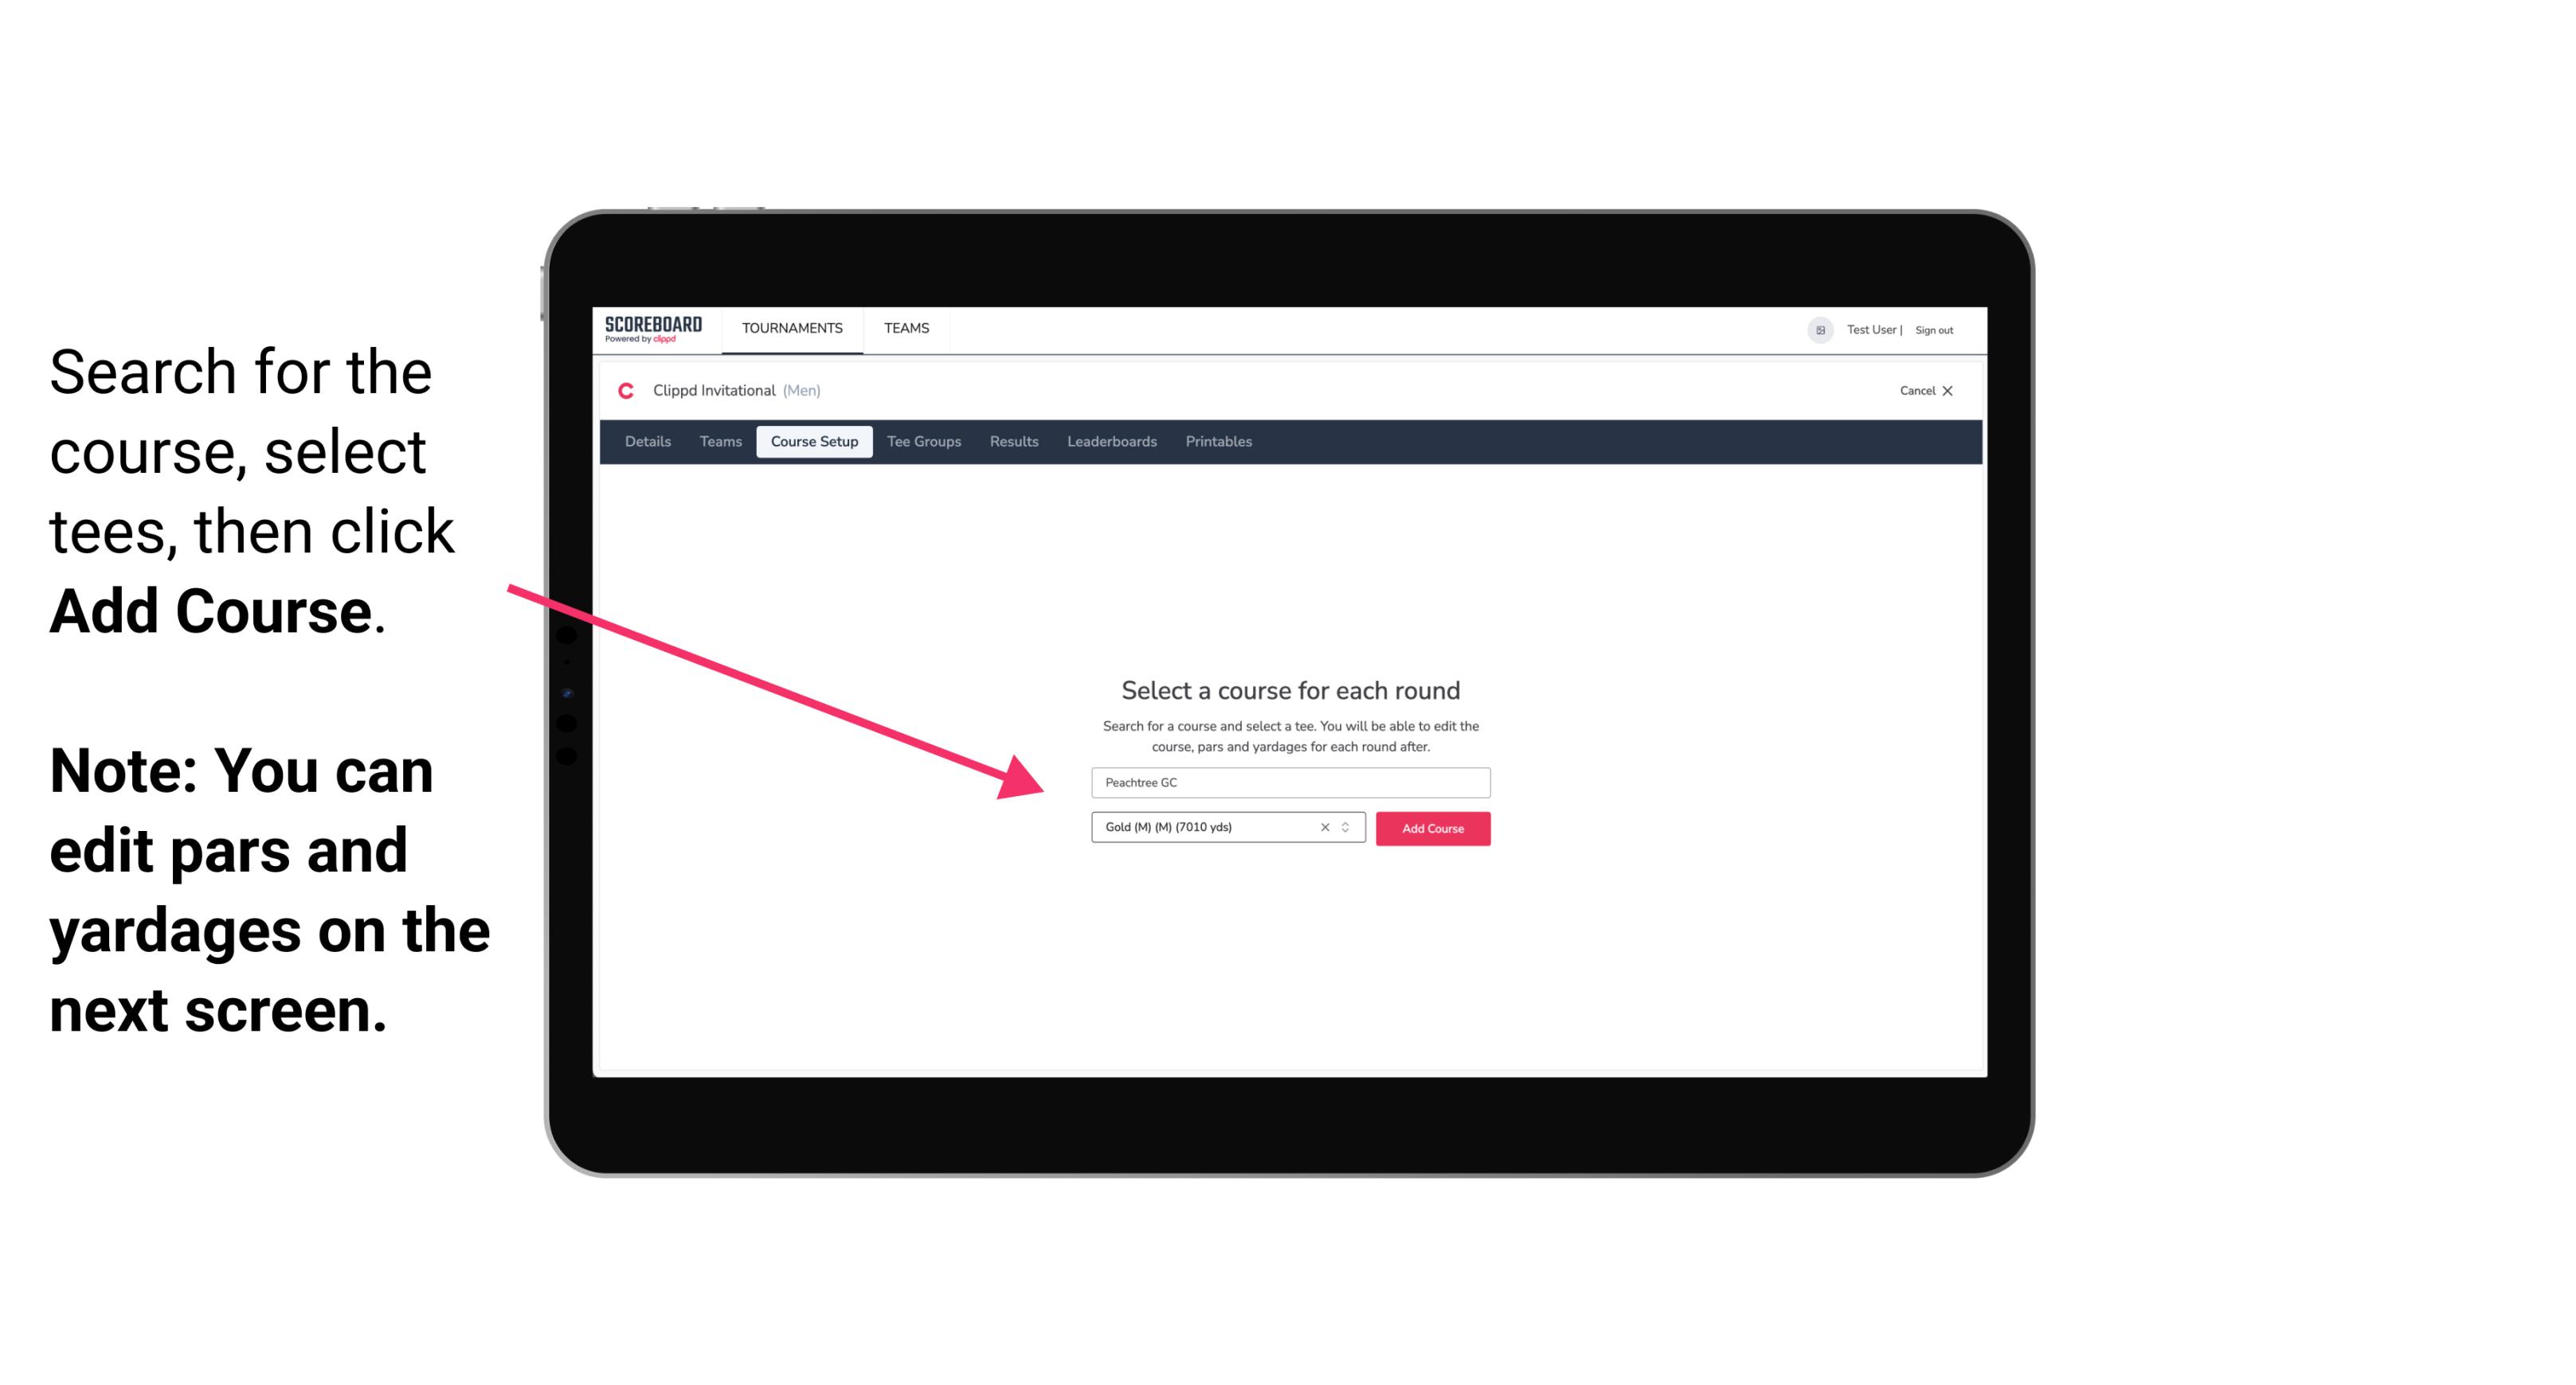
Task: Click the Course Setup tab
Action: pyautogui.click(x=814, y=440)
